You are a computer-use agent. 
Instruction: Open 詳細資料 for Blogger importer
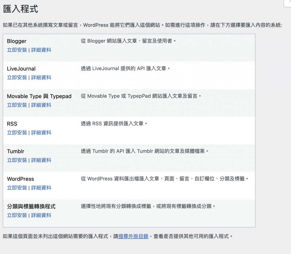pyautogui.click(x=41, y=50)
